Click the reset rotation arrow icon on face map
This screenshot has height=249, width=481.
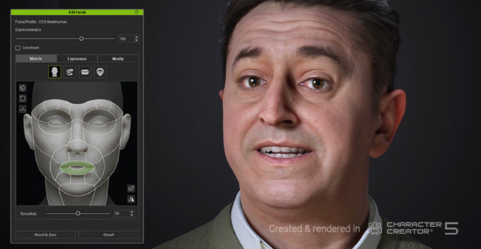click(x=22, y=98)
